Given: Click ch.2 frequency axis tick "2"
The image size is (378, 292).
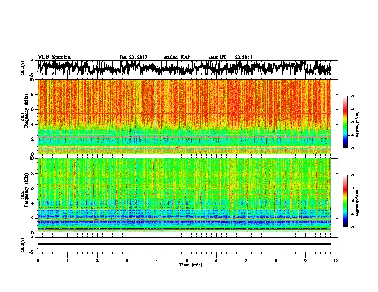Looking at the screenshot, I should [33, 218].
